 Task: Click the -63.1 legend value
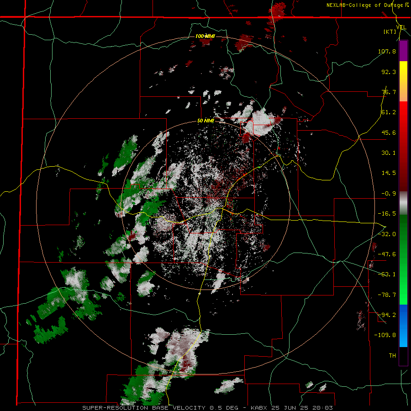[x=387, y=274]
